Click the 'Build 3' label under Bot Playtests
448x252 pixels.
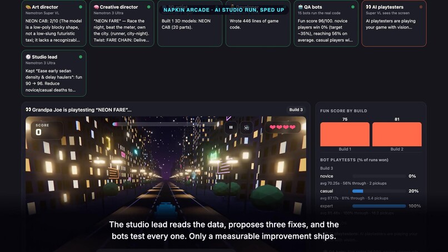point(326,168)
